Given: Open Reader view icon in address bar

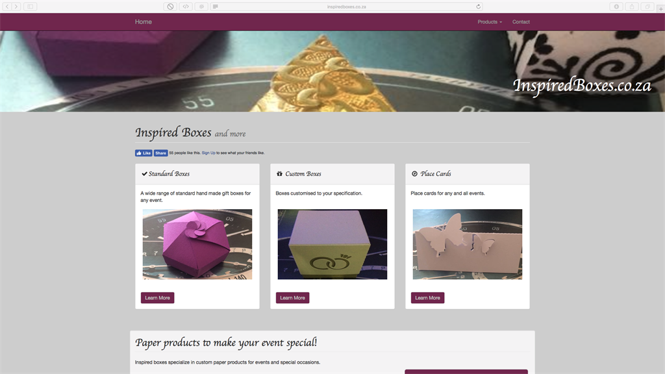Looking at the screenshot, I should point(216,6).
